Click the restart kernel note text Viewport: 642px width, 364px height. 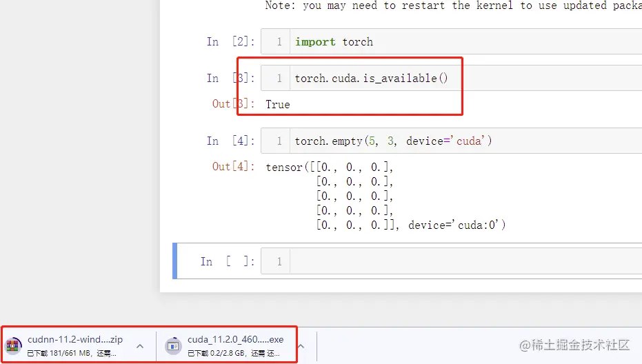pyautogui.click(x=453, y=6)
